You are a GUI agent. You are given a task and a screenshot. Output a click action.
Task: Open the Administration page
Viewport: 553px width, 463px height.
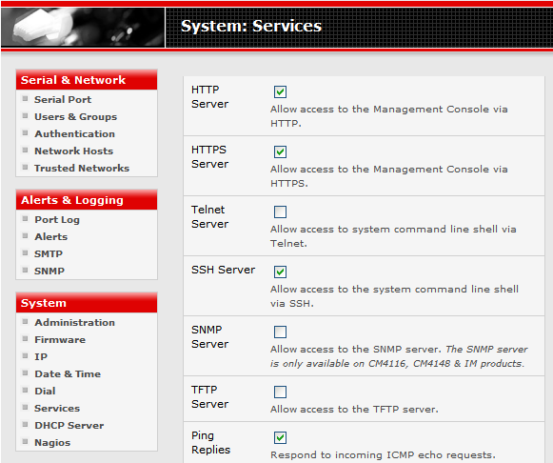(x=74, y=323)
